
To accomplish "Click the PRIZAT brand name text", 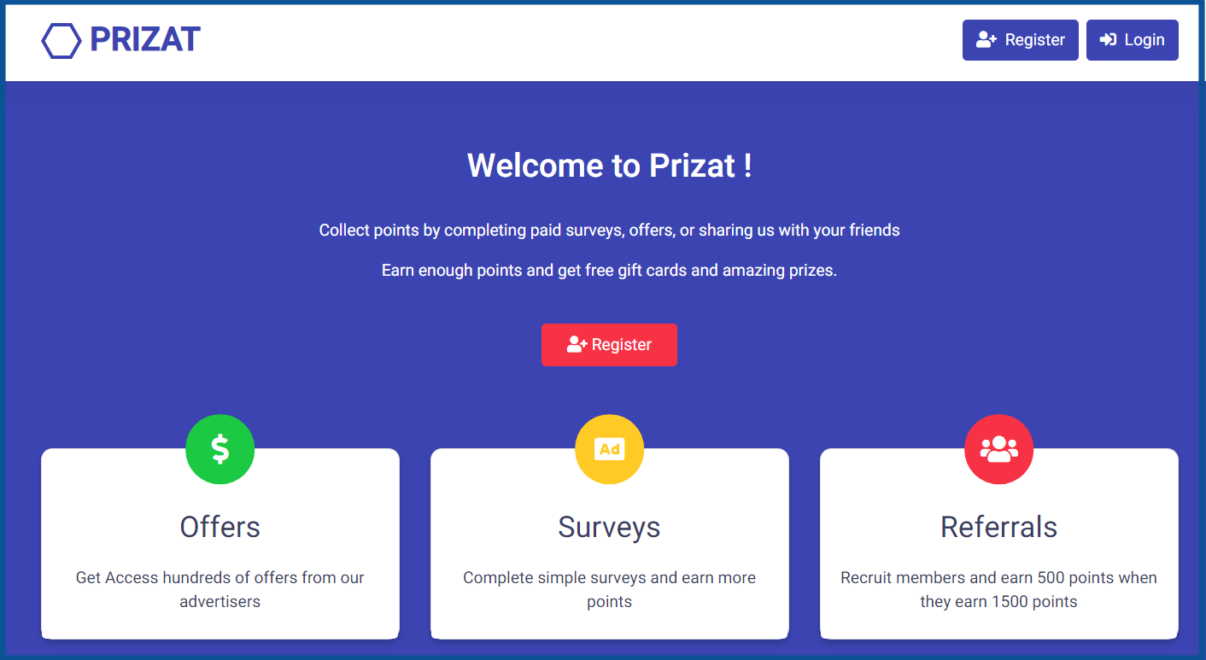I will (x=145, y=40).
